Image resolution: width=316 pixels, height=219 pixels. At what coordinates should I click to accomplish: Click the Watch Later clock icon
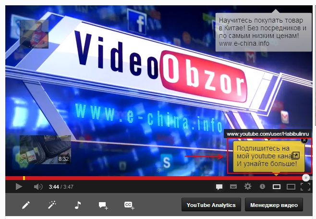(x=262, y=186)
